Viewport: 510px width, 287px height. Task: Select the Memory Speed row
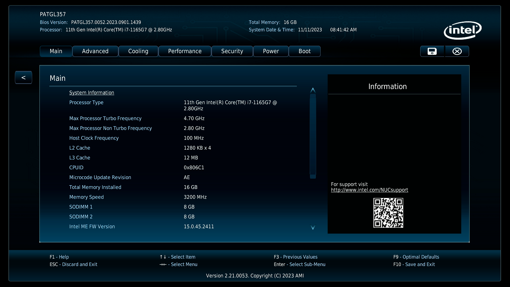click(86, 197)
